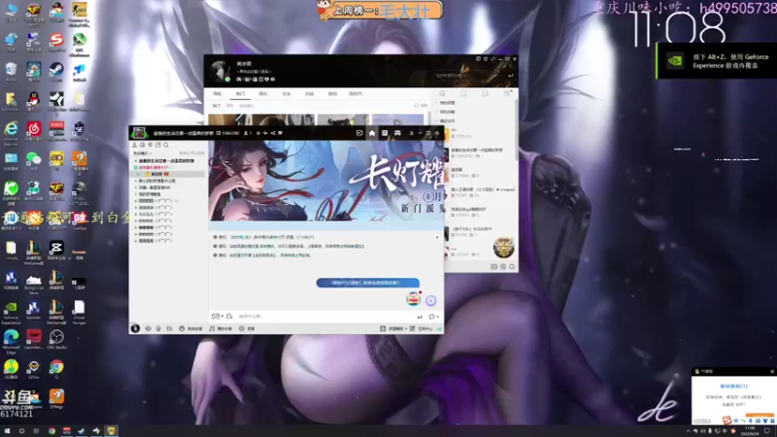
Task: Toggle the black round microphone button
Action: (135, 328)
